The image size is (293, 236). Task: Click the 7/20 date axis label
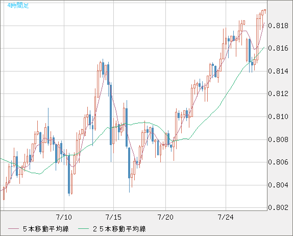click(x=165, y=217)
